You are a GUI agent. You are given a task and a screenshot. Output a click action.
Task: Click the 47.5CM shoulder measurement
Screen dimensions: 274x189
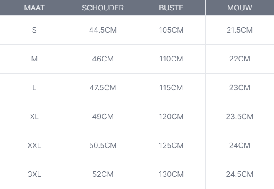[103, 88]
